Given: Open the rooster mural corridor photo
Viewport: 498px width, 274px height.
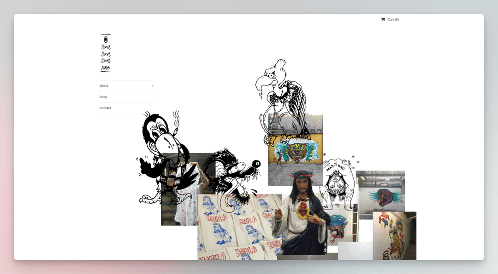Looking at the screenshot, I should pyautogui.click(x=394, y=237).
